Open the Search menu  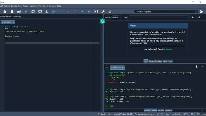coord(7,6)
